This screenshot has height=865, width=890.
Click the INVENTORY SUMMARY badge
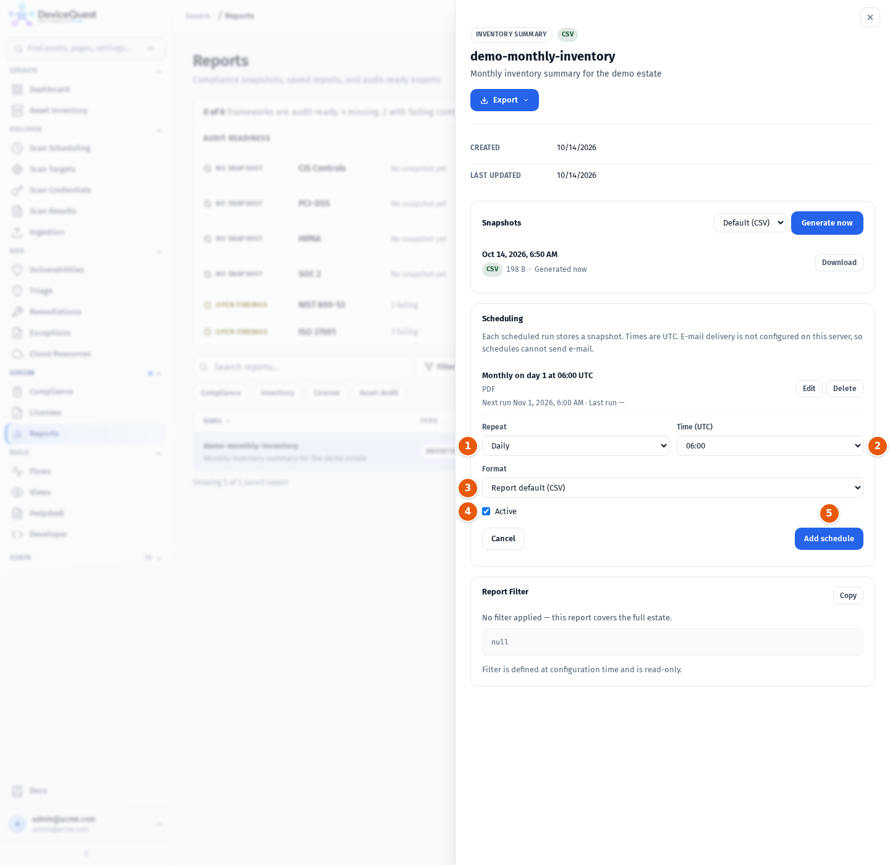click(x=511, y=35)
